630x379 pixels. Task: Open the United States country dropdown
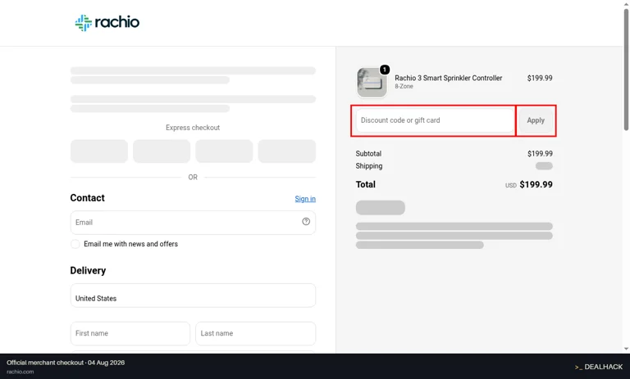click(x=193, y=296)
